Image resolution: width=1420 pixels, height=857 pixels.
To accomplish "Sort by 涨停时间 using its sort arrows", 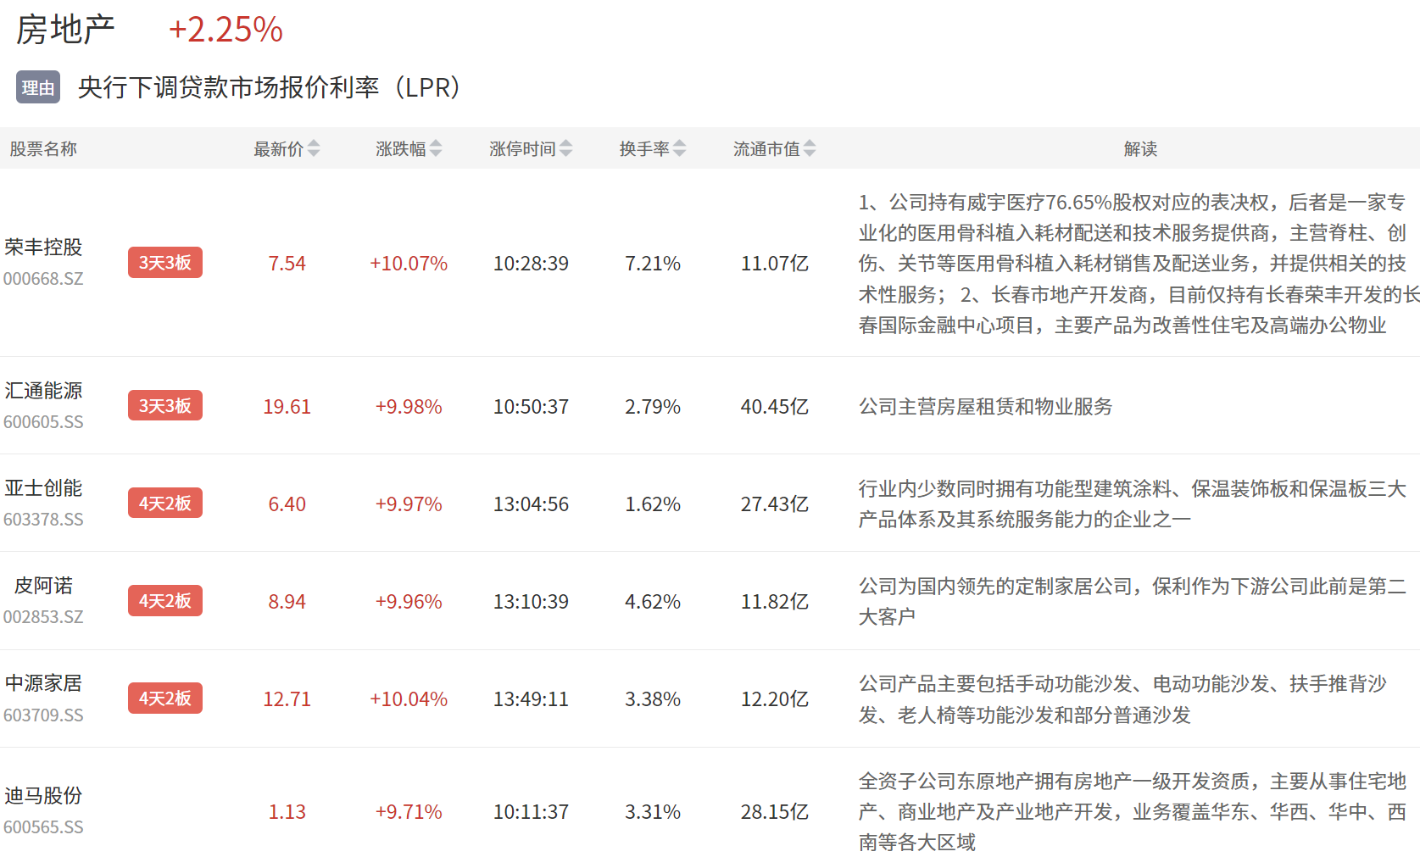I will (566, 148).
